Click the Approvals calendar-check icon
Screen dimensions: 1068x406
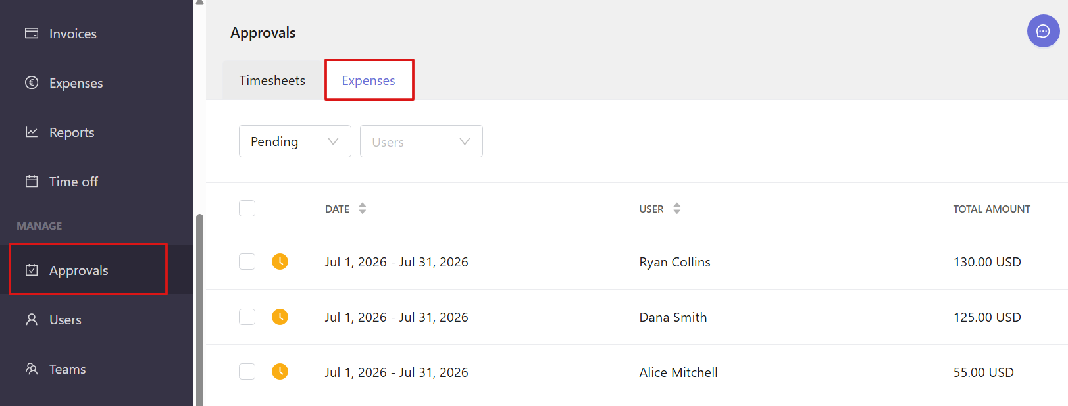32,270
